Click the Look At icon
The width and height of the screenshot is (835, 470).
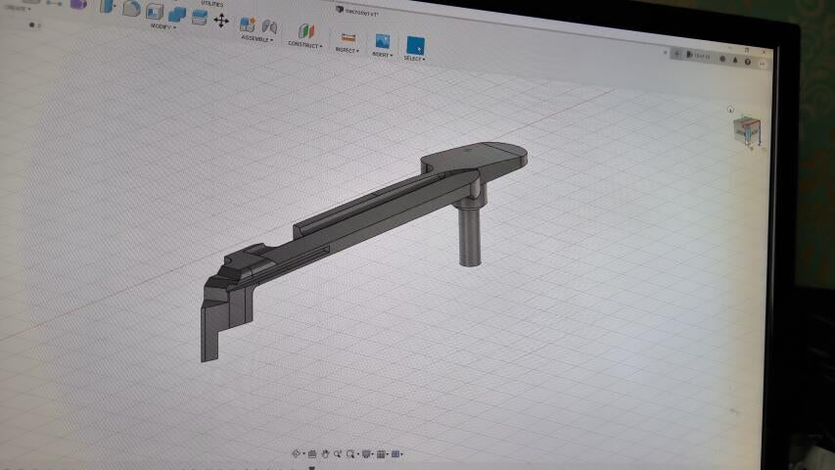(312, 454)
